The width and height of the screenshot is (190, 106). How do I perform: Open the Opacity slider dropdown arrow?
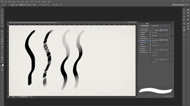click(42, 5)
